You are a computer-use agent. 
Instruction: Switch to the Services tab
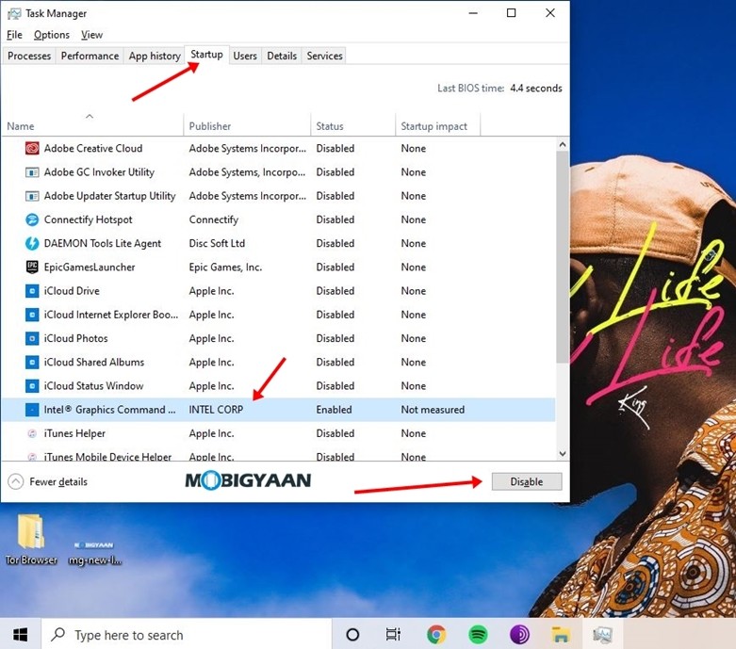point(324,56)
